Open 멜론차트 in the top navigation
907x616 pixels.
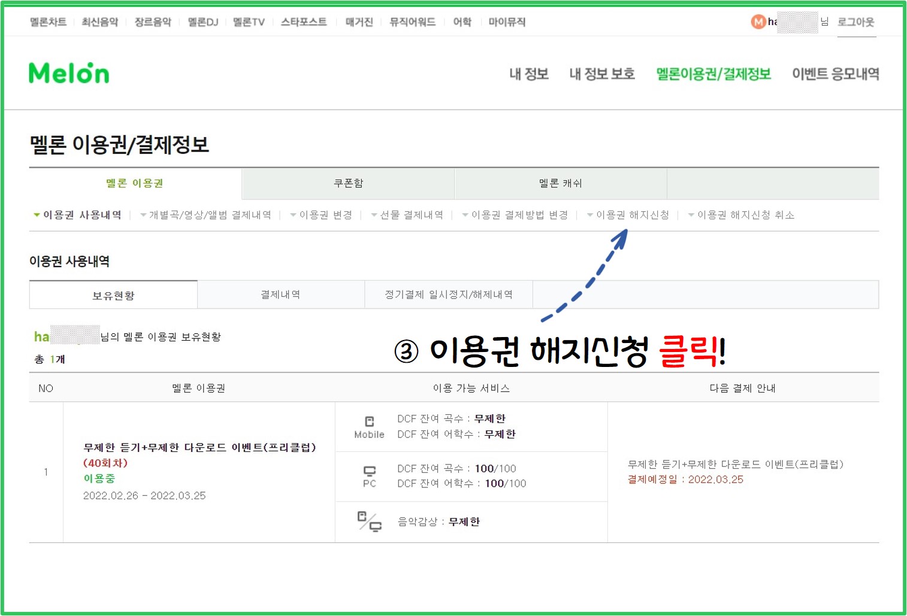click(x=48, y=22)
